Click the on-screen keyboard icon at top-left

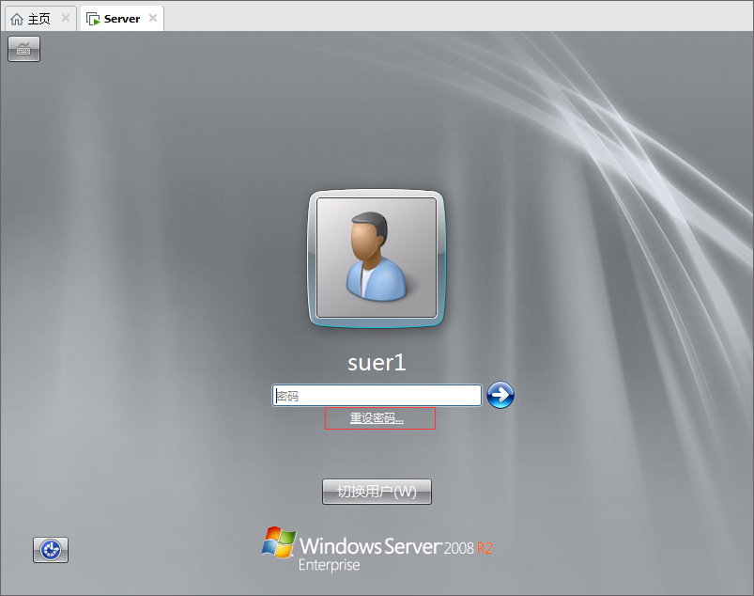(23, 49)
